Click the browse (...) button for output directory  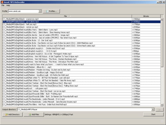pos(159,109)
